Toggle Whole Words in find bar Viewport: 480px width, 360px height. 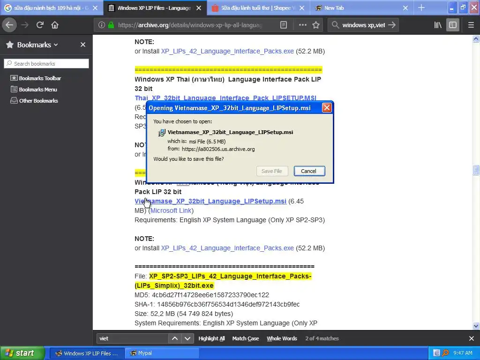pyautogui.click(x=282, y=338)
